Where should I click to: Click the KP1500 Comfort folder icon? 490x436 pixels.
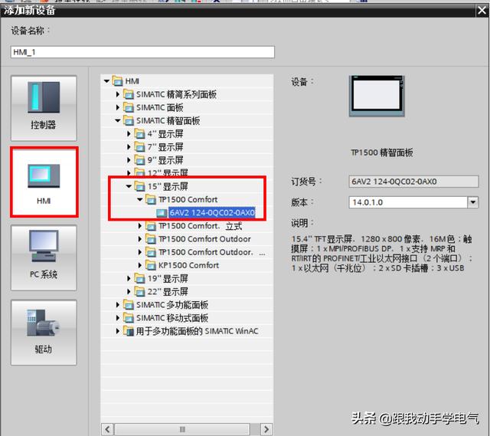pos(151,264)
